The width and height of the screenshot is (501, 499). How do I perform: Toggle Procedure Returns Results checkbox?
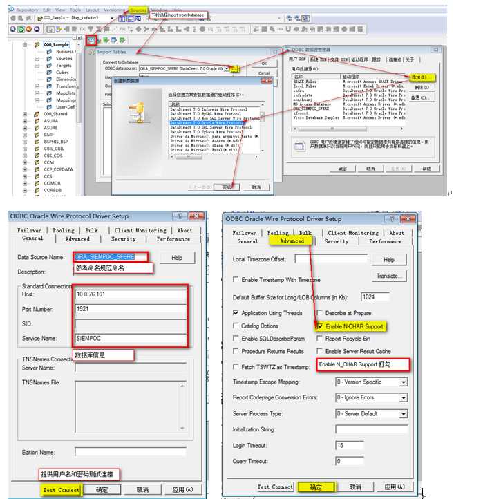tap(236, 351)
